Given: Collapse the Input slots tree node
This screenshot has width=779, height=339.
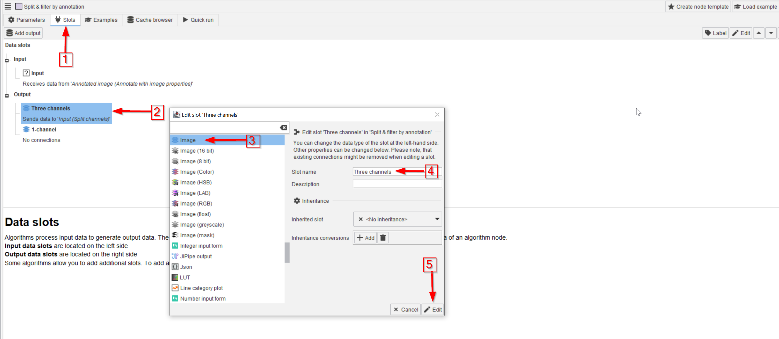Looking at the screenshot, I should tap(7, 60).
